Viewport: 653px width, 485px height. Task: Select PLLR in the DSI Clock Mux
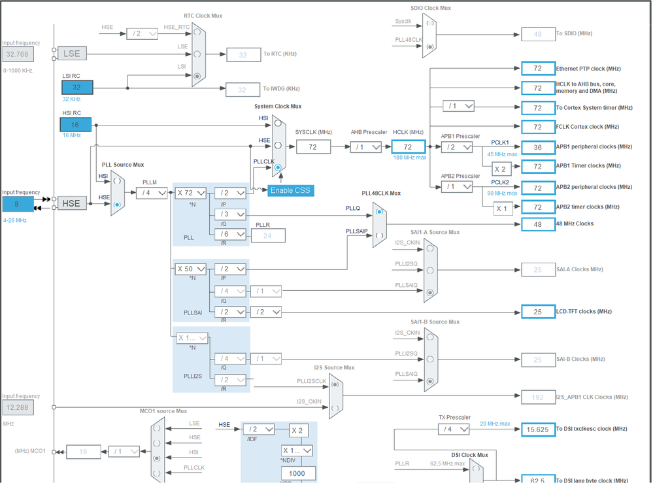tap(475, 469)
